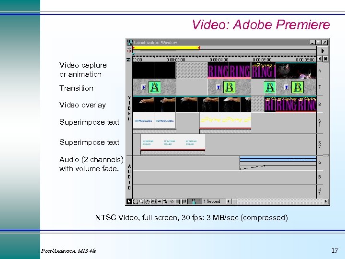The image size is (345, 259).
Task: Select the black clip in video track A
Action: click(154, 71)
